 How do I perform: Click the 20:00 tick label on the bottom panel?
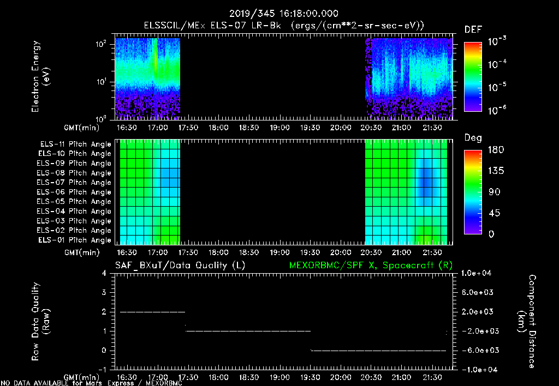[341, 377]
